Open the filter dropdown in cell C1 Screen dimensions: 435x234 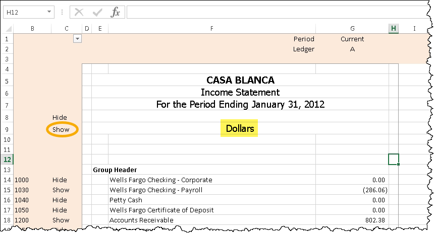click(77, 39)
